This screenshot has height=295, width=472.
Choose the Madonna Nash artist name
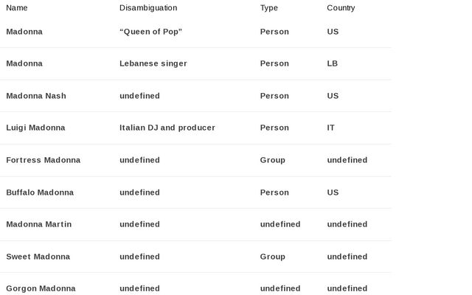point(36,96)
